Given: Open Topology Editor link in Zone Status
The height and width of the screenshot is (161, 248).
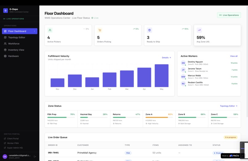Looking at the screenshot, I should pos(229,106).
